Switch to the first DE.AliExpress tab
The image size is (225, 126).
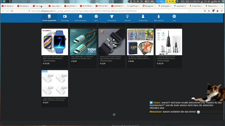coord(8,6)
